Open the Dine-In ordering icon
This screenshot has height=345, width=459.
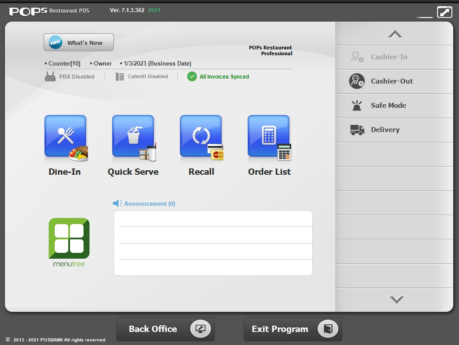tap(65, 137)
